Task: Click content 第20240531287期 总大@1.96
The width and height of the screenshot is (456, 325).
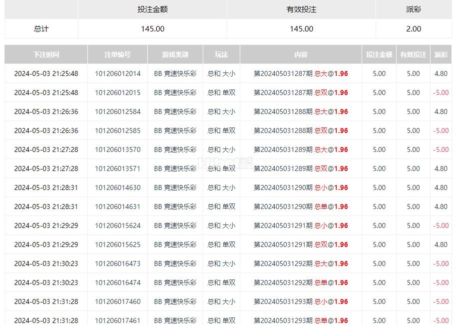Action: click(x=301, y=73)
